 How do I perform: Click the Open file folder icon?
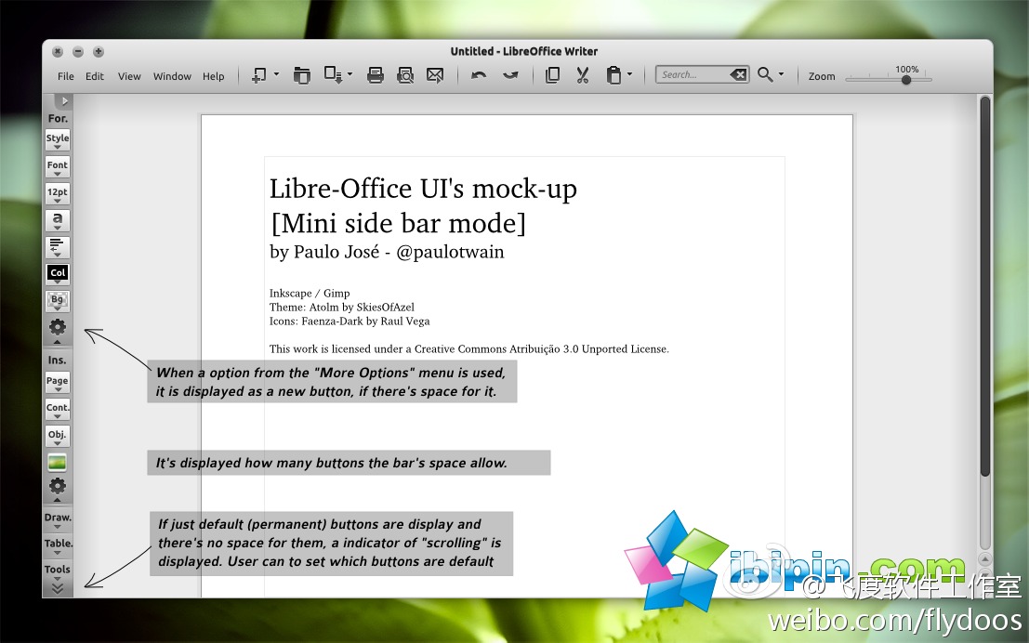click(301, 75)
